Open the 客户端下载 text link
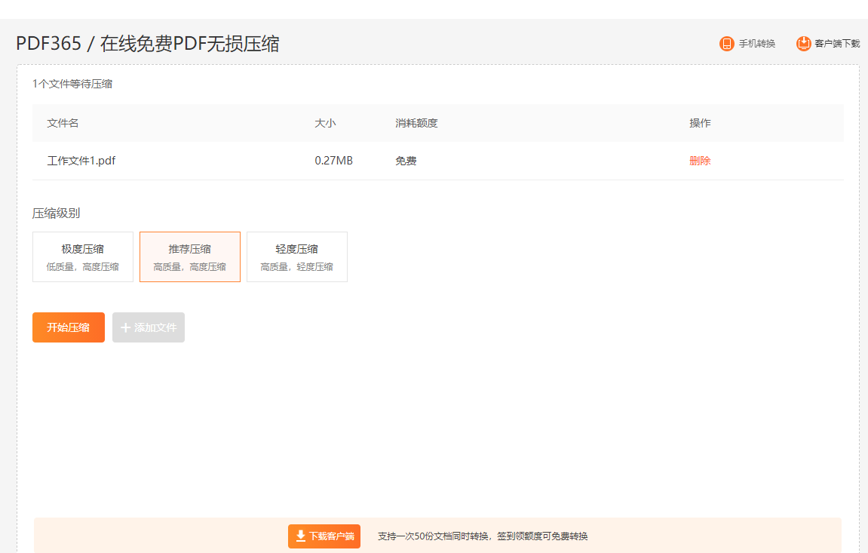The height and width of the screenshot is (553, 868). [837, 44]
